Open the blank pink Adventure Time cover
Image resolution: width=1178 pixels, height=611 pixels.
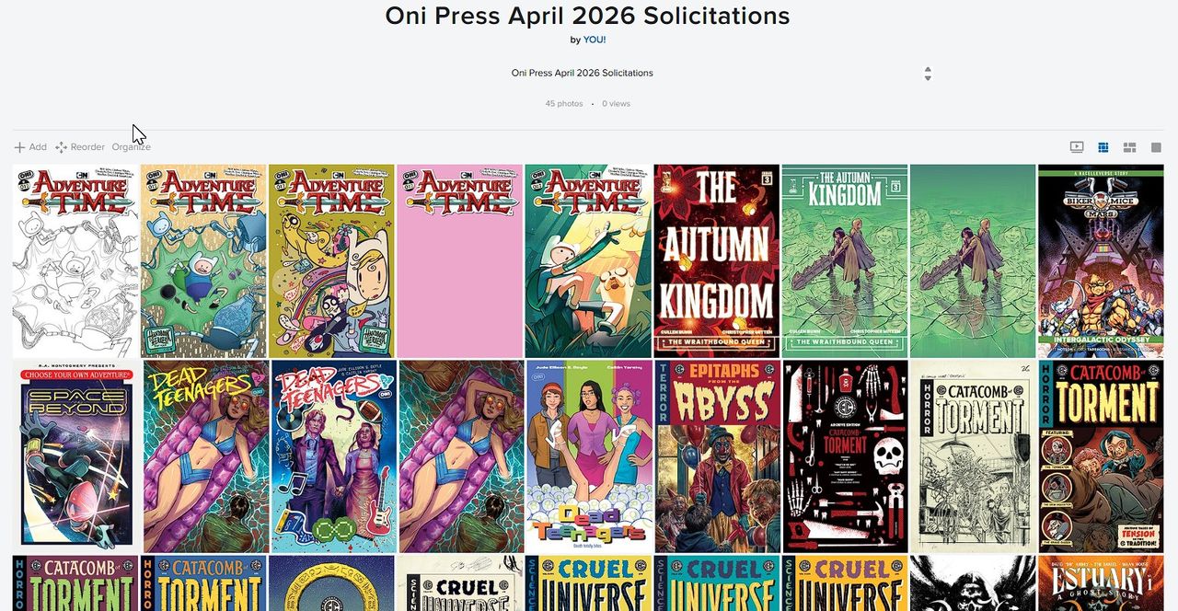click(460, 261)
